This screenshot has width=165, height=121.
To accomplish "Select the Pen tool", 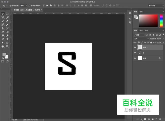I will 3,39.
